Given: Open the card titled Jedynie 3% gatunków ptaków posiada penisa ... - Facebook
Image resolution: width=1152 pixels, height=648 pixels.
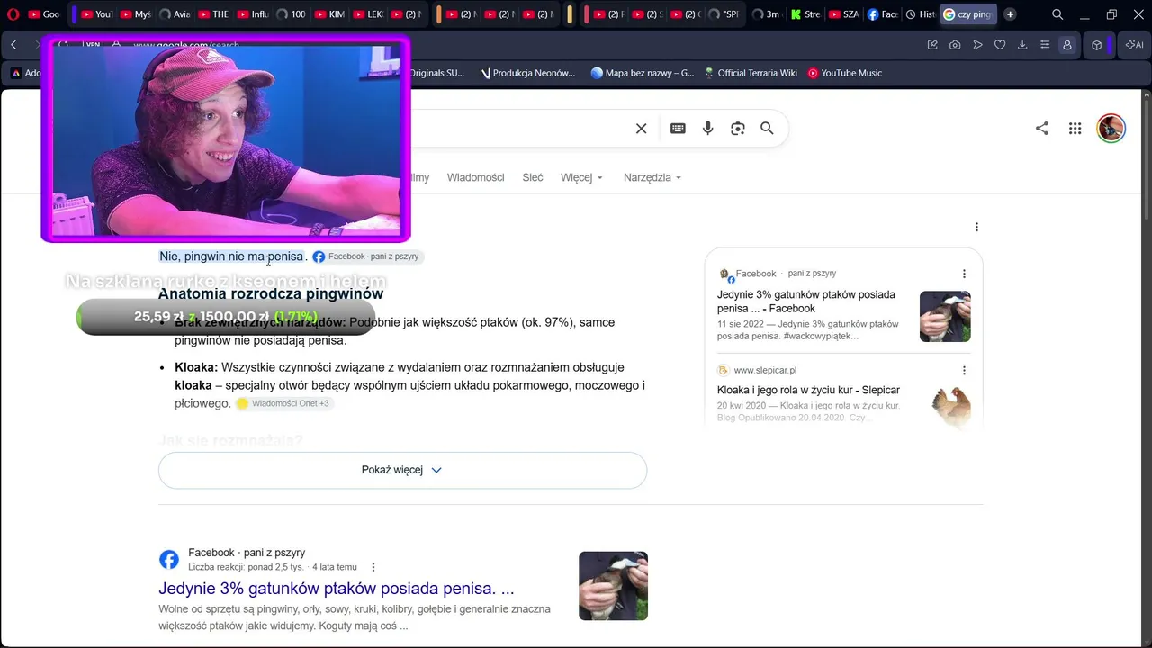Looking at the screenshot, I should 806,301.
